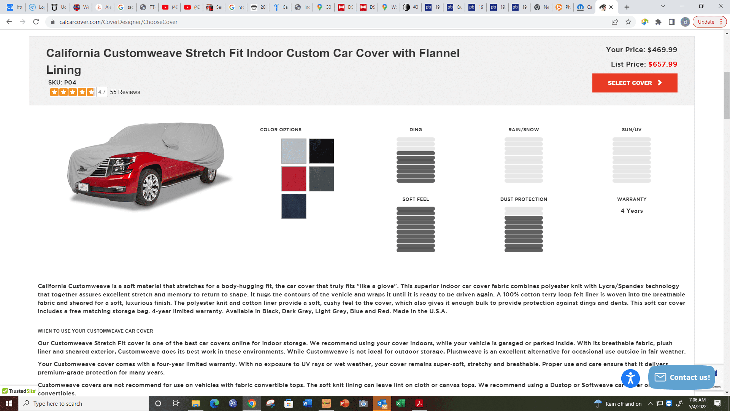The width and height of the screenshot is (730, 411).
Task: Open the tab search dropdown arrow
Action: (x=663, y=6)
